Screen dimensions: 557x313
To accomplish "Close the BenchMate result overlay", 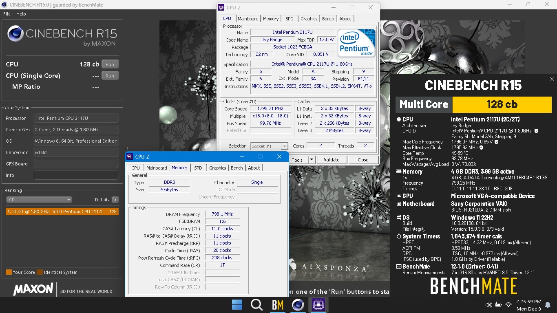I will click(552, 79).
